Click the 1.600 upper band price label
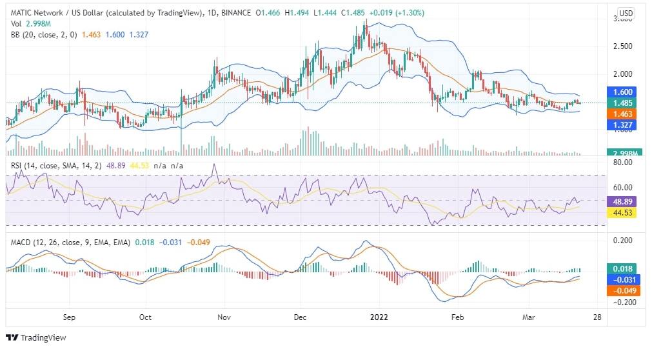Screen dimensions: 652x349 pyautogui.click(x=622, y=92)
